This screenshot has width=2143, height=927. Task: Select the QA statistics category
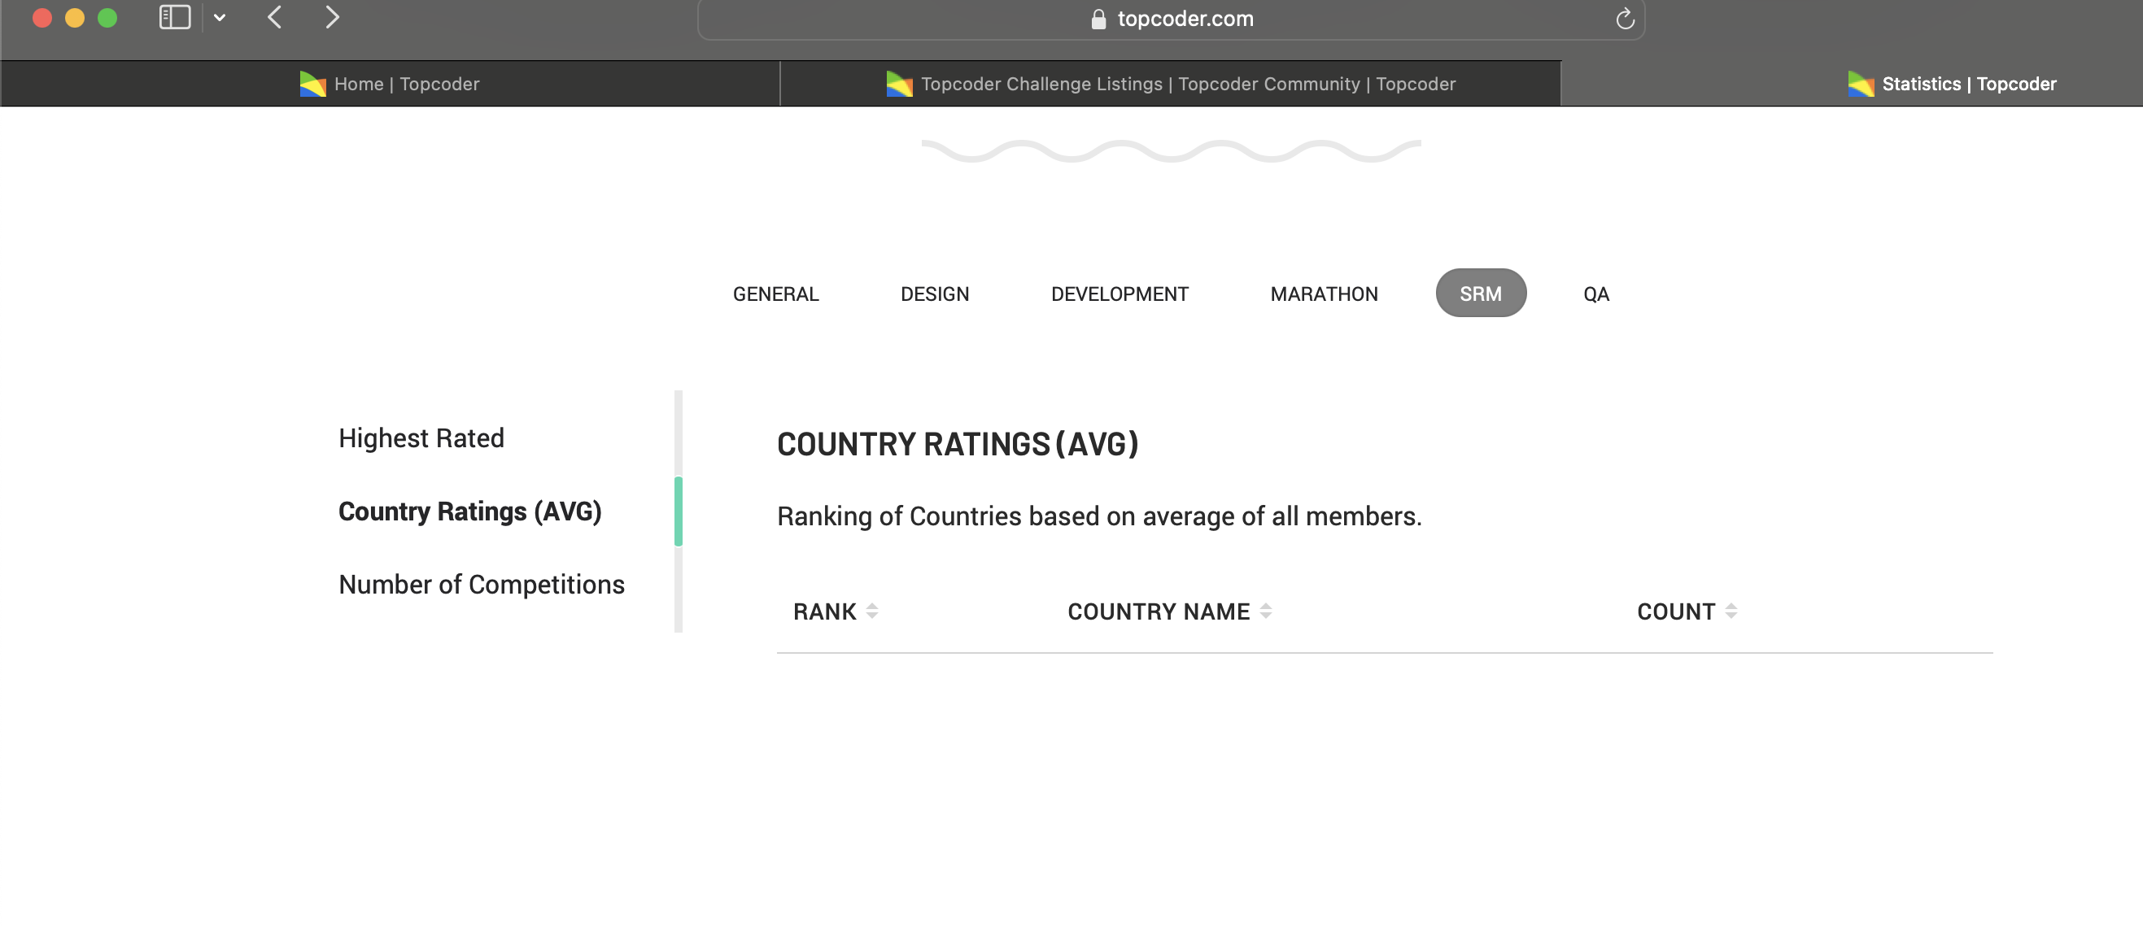[1595, 294]
